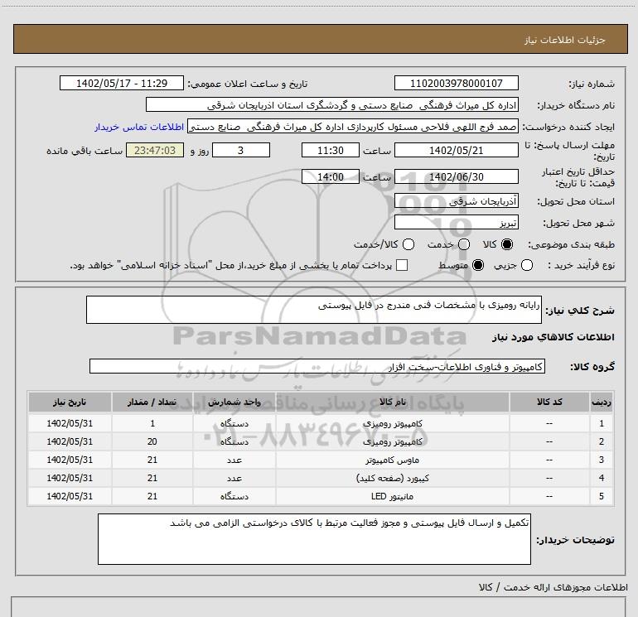Click the اطلاعات کالاهای مورد نیاز heading
The image size is (638, 617).
[x=553, y=337]
